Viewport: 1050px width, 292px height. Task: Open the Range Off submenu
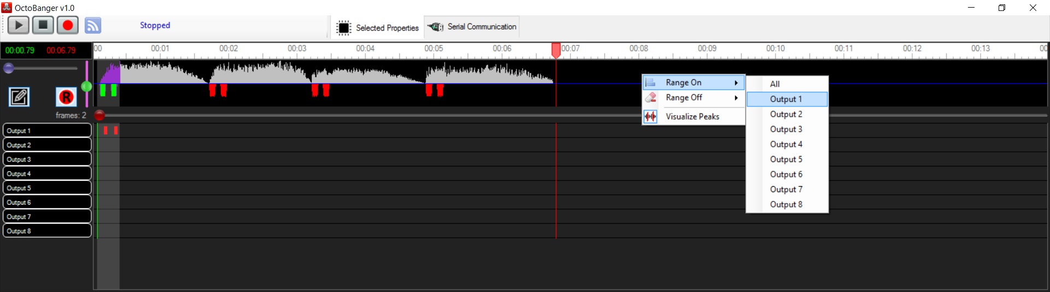click(693, 98)
